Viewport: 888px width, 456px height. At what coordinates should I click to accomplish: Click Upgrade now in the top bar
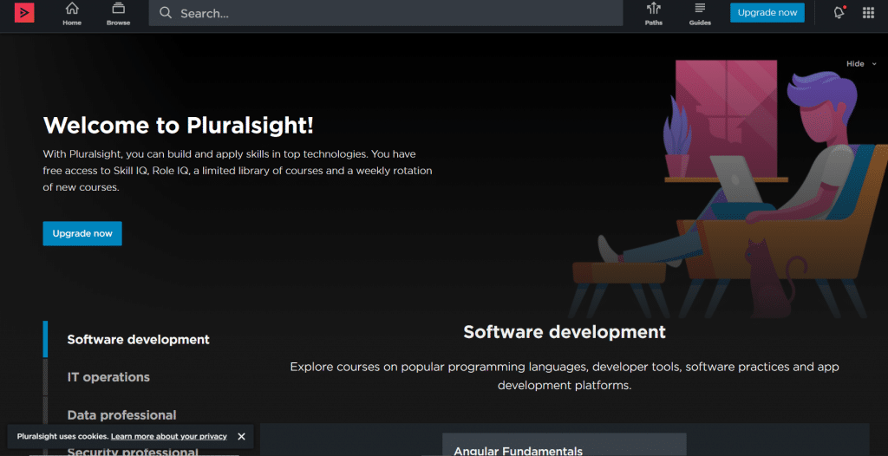tap(767, 12)
